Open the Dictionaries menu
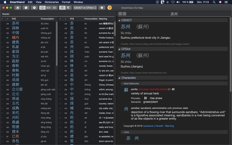The image size is (232, 145). point(52,2)
